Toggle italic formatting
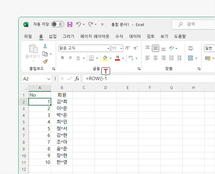This screenshot has width=215, height=174. [70, 58]
